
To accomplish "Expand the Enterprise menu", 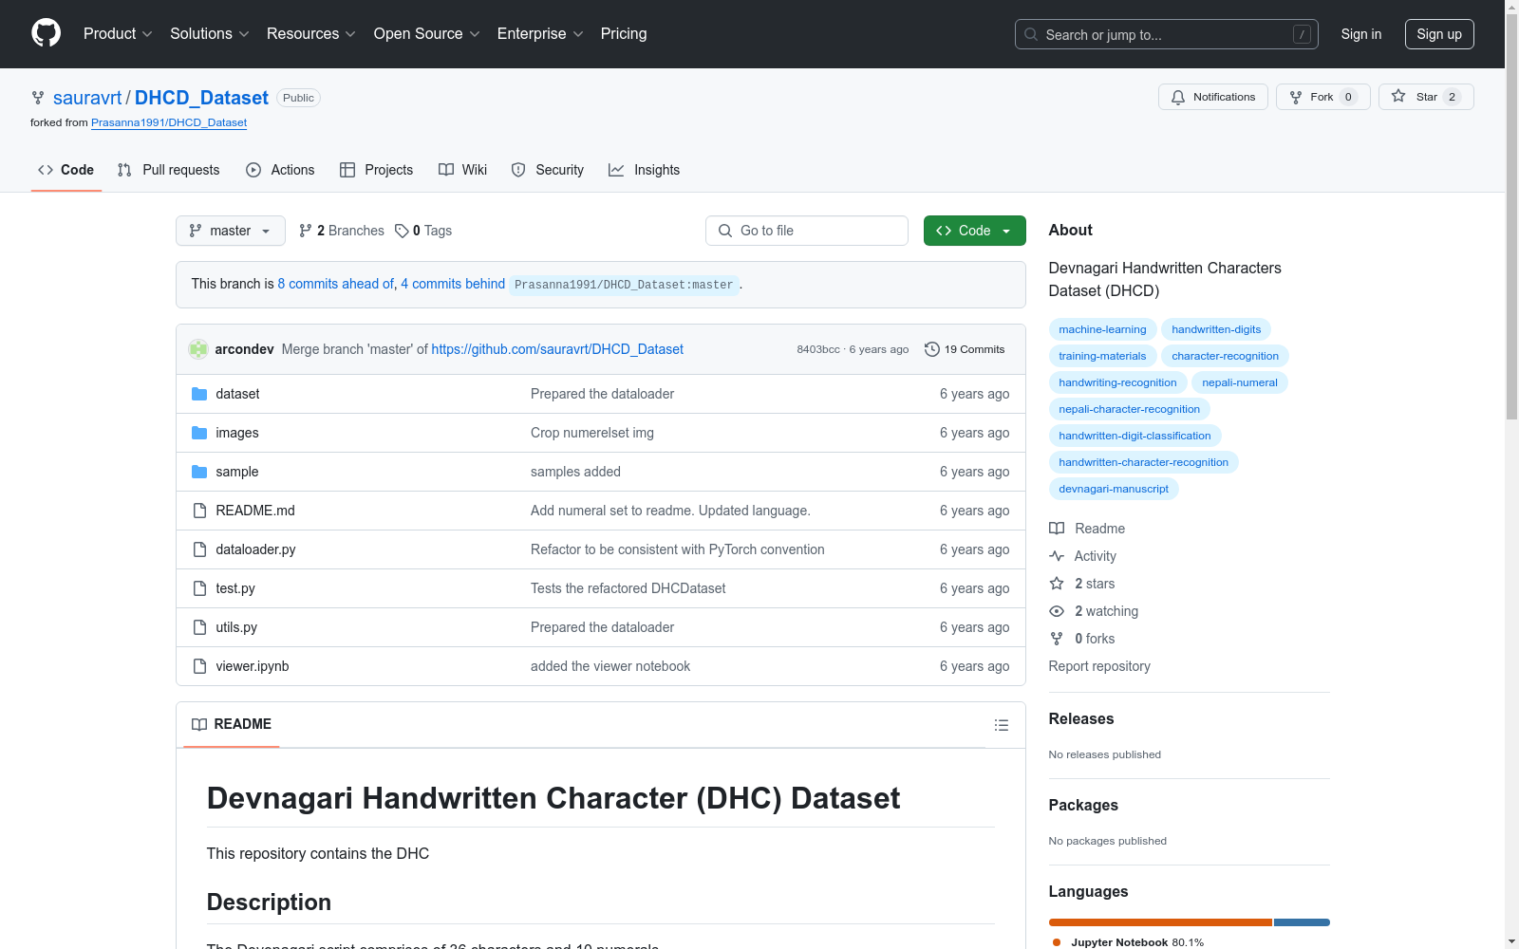I will click(540, 34).
